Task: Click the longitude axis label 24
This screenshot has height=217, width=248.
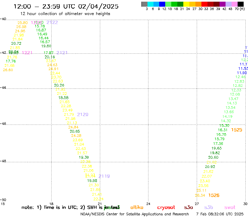Action: 148,204
